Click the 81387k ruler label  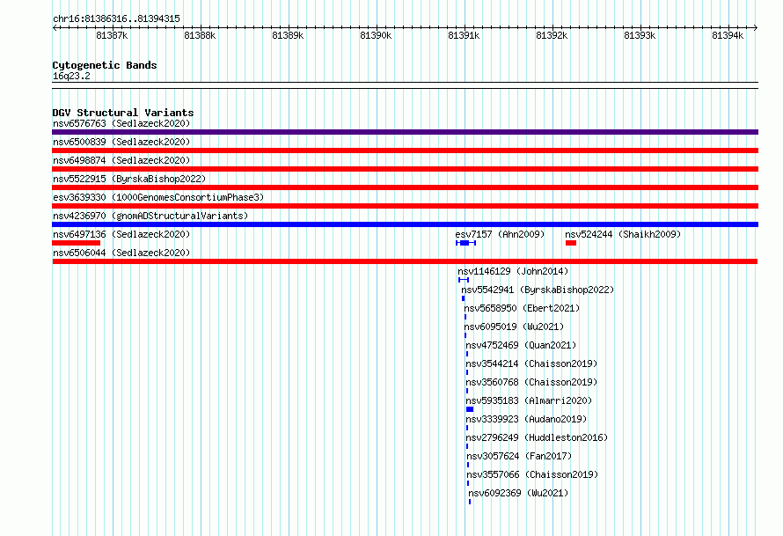[x=112, y=35]
